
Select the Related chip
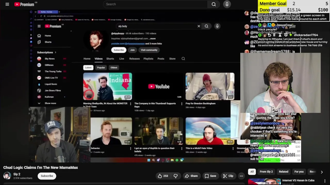[284, 172]
